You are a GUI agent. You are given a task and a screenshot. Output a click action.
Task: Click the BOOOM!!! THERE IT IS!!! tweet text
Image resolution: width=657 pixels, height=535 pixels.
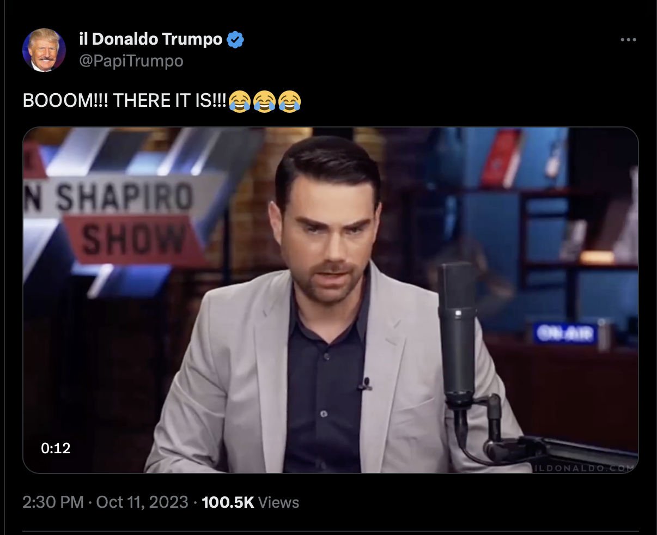coord(125,101)
